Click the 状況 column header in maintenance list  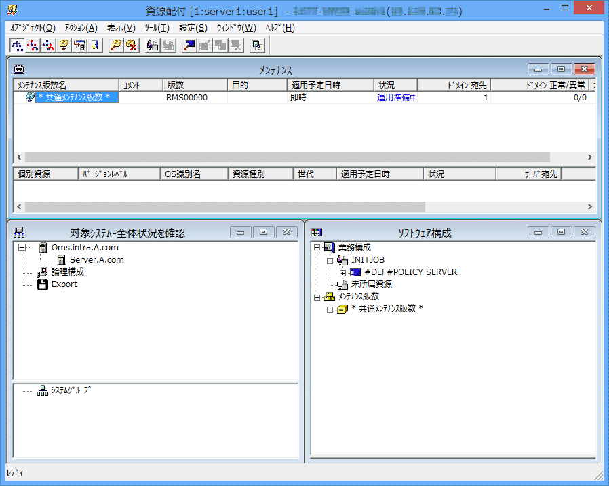[x=395, y=86]
